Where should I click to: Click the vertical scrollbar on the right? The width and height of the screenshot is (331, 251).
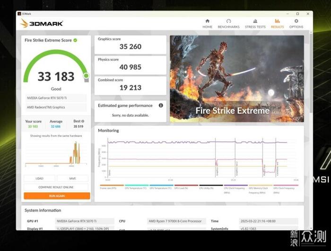pos(311,72)
